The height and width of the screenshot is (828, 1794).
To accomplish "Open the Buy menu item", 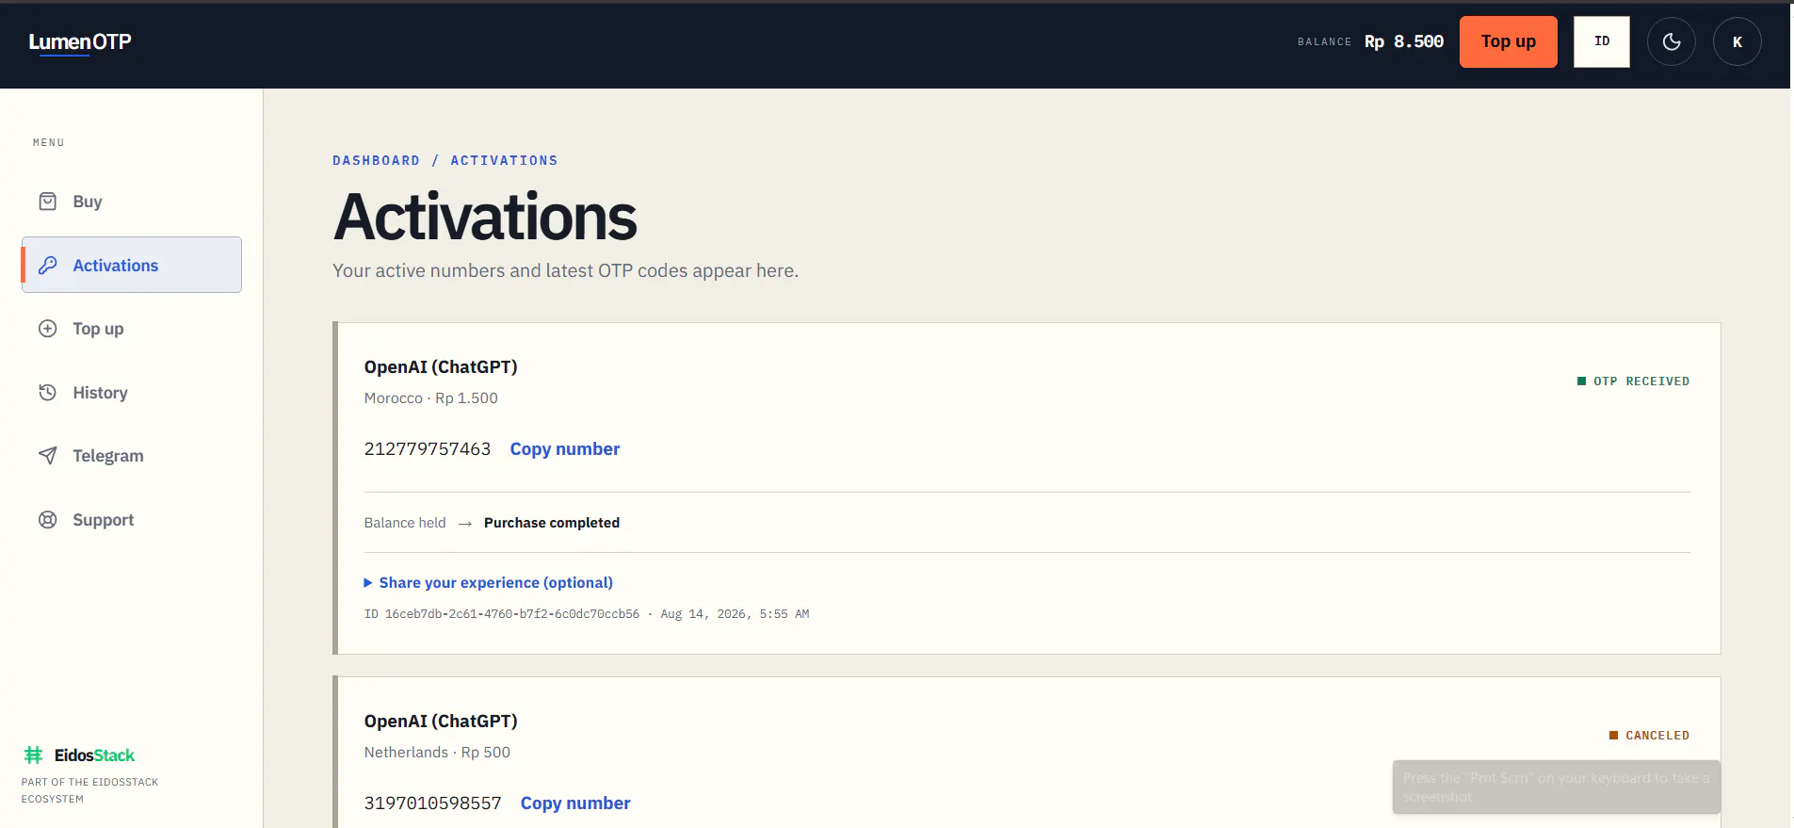I will [132, 201].
